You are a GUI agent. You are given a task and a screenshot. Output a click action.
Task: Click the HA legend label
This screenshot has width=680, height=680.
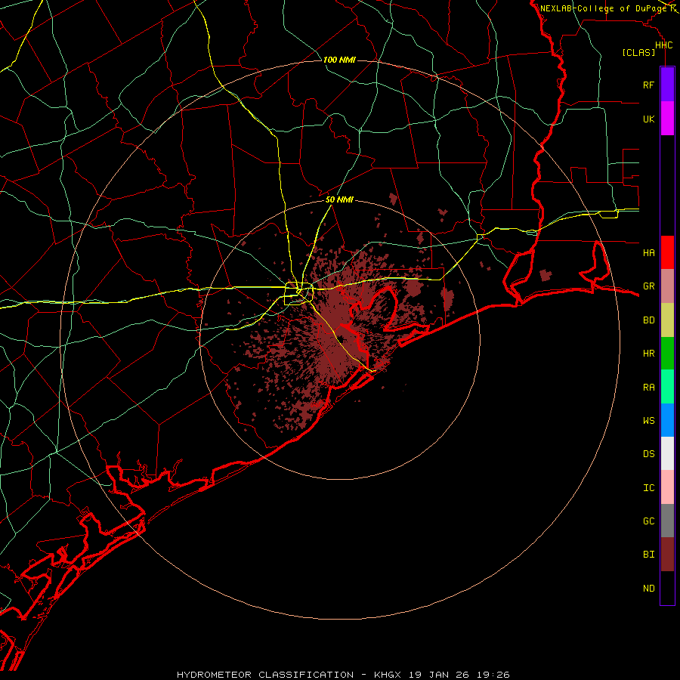pos(648,252)
